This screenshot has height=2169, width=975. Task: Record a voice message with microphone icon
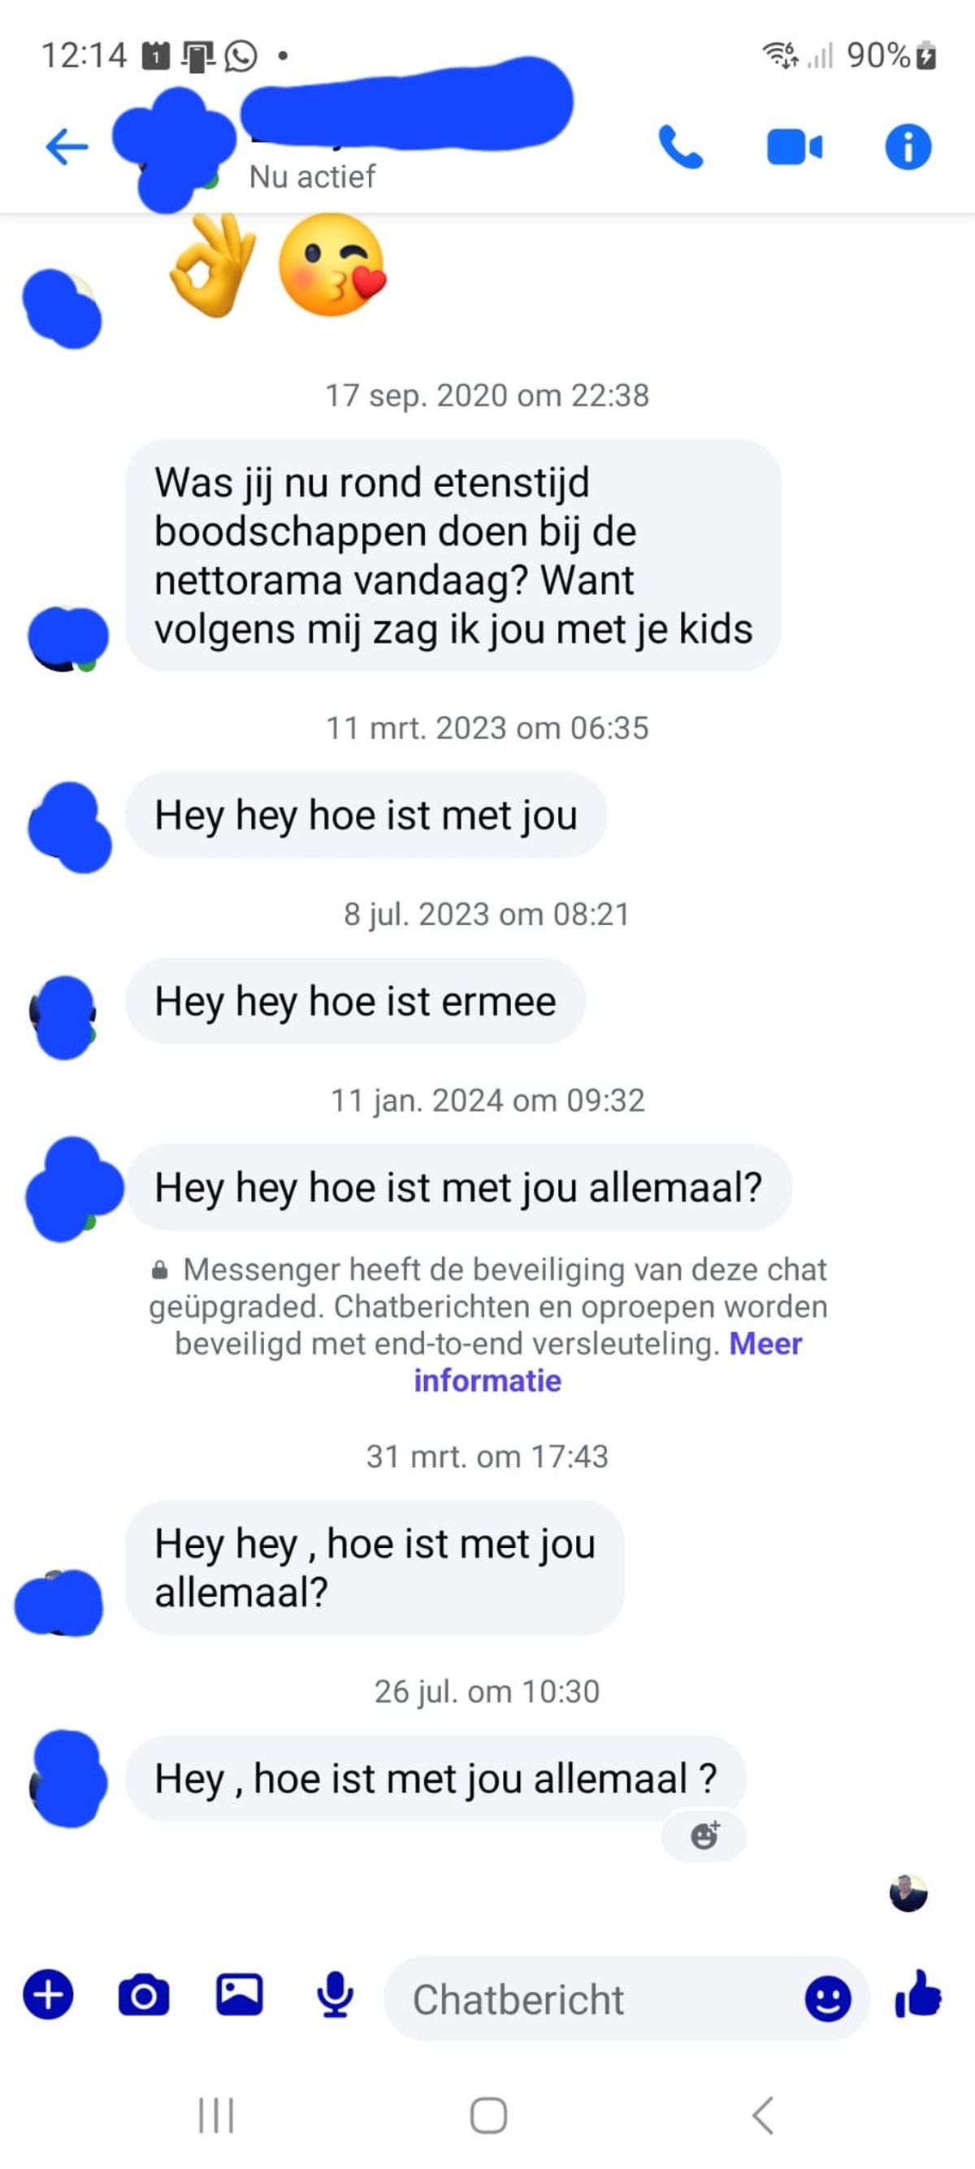(x=335, y=1995)
